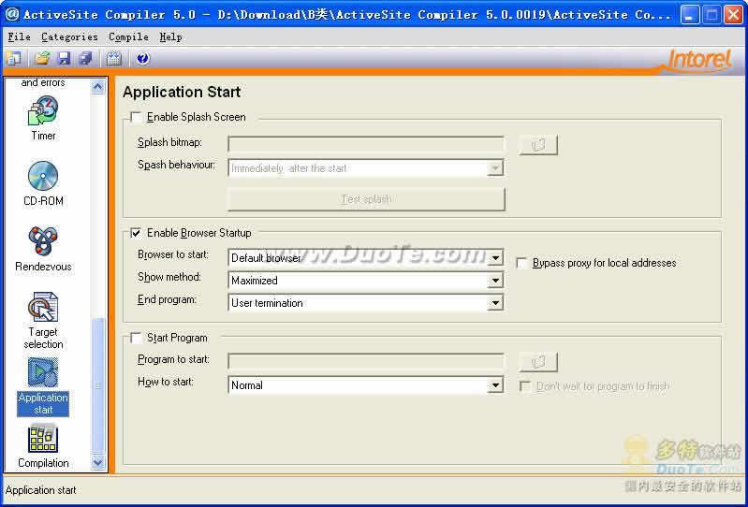Click the Test splash button
The height and width of the screenshot is (507, 748).
point(366,199)
